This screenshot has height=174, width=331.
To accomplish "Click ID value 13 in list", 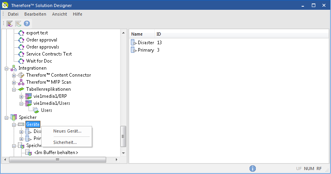I will click(x=159, y=43).
